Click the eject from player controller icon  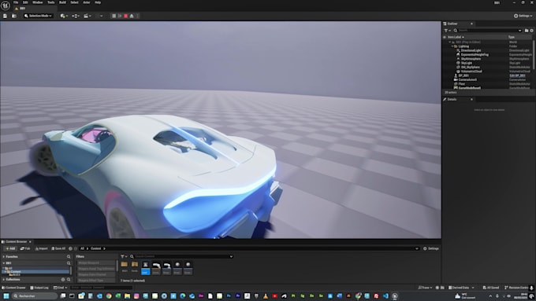(132, 16)
